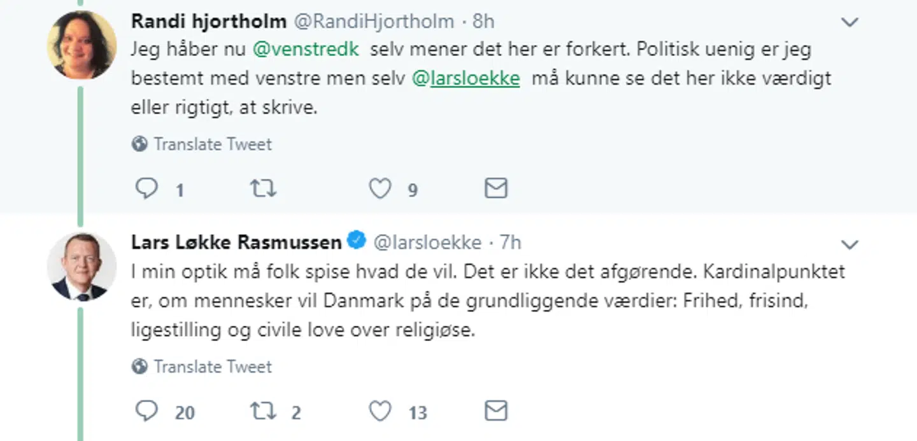Open the dropdown menu on Lars Løkke's tweet

849,244
